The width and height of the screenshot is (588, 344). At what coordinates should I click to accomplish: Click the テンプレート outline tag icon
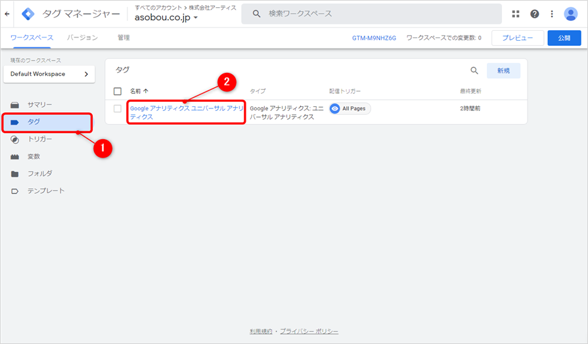(14, 191)
